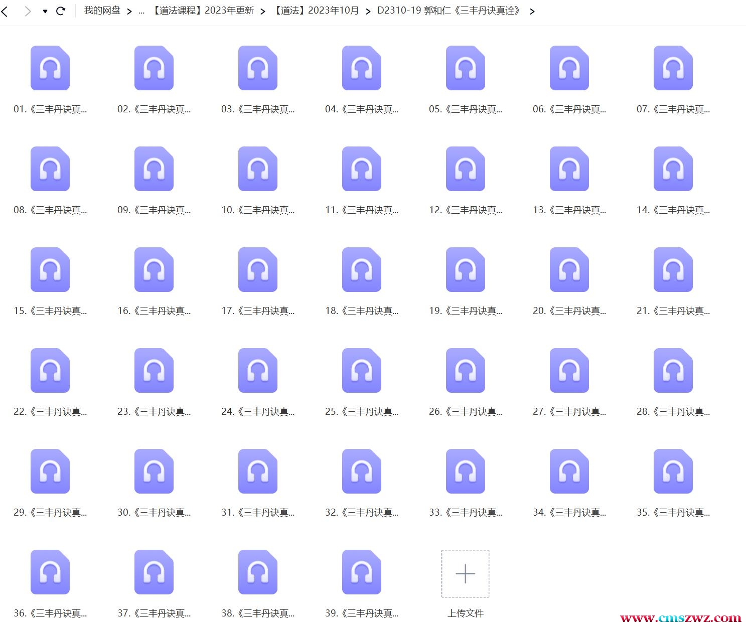746x627 pixels.
Task: Refresh the current folder listing
Action: (61, 11)
